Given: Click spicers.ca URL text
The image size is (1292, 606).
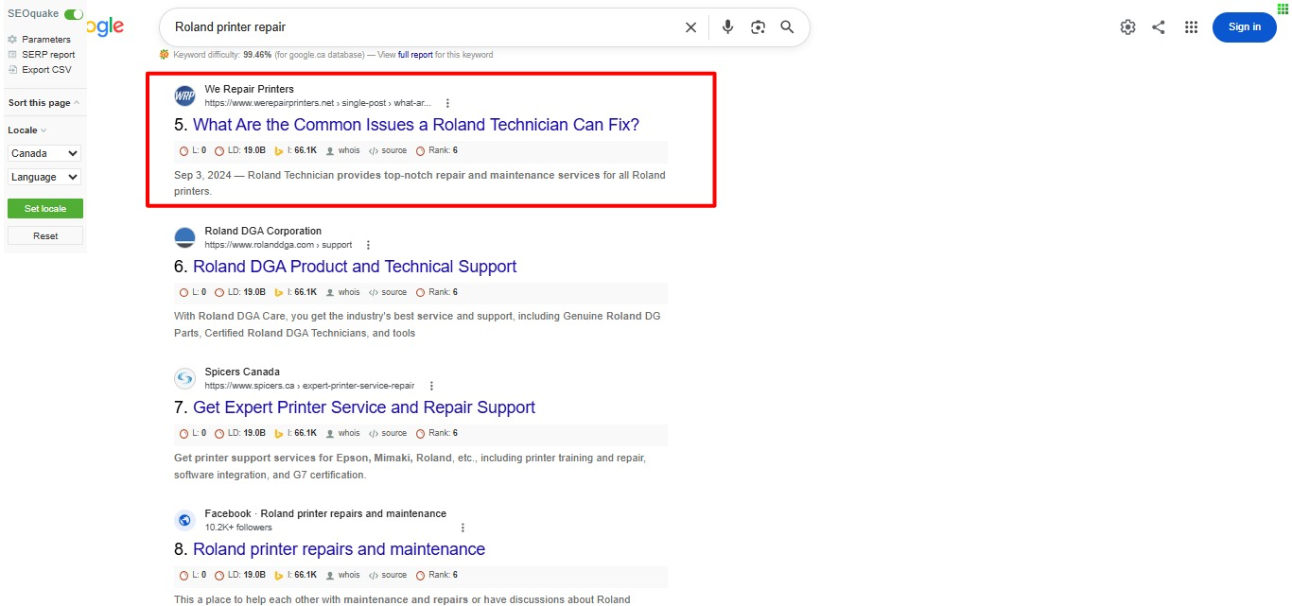Looking at the screenshot, I should coord(309,386).
